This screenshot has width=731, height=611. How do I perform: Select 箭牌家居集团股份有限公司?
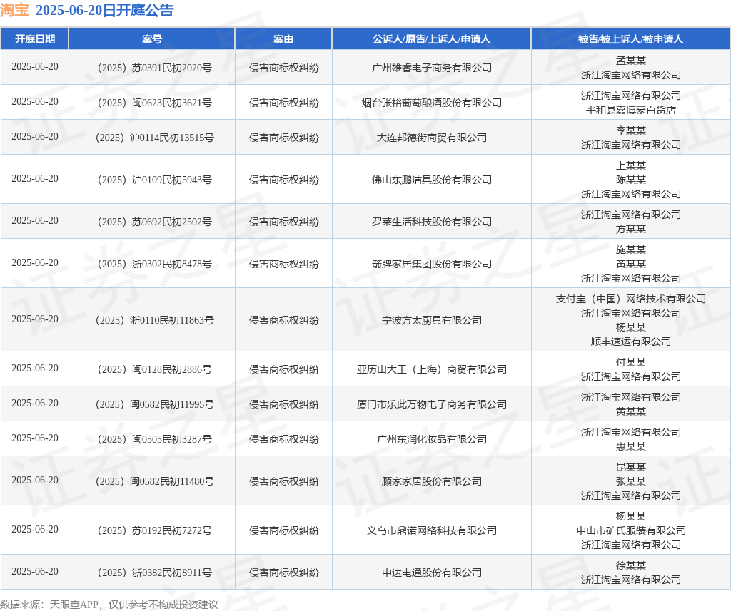tap(430, 263)
